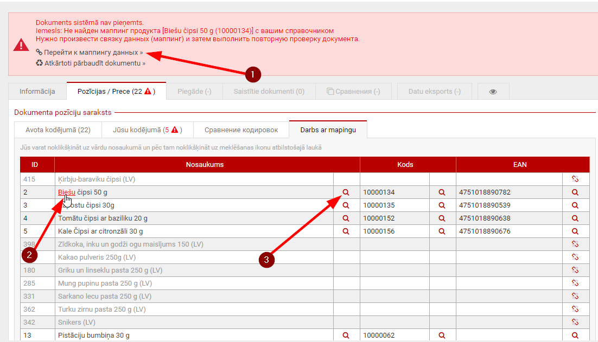Click search icon next to EAN 4751018890638
Viewport: 598px width, 342px height.
pos(575,218)
